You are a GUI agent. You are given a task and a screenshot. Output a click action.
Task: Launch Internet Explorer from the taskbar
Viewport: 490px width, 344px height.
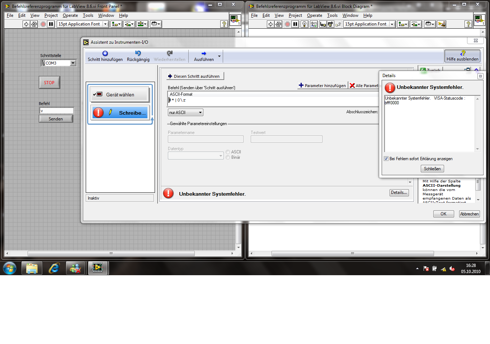click(54, 268)
